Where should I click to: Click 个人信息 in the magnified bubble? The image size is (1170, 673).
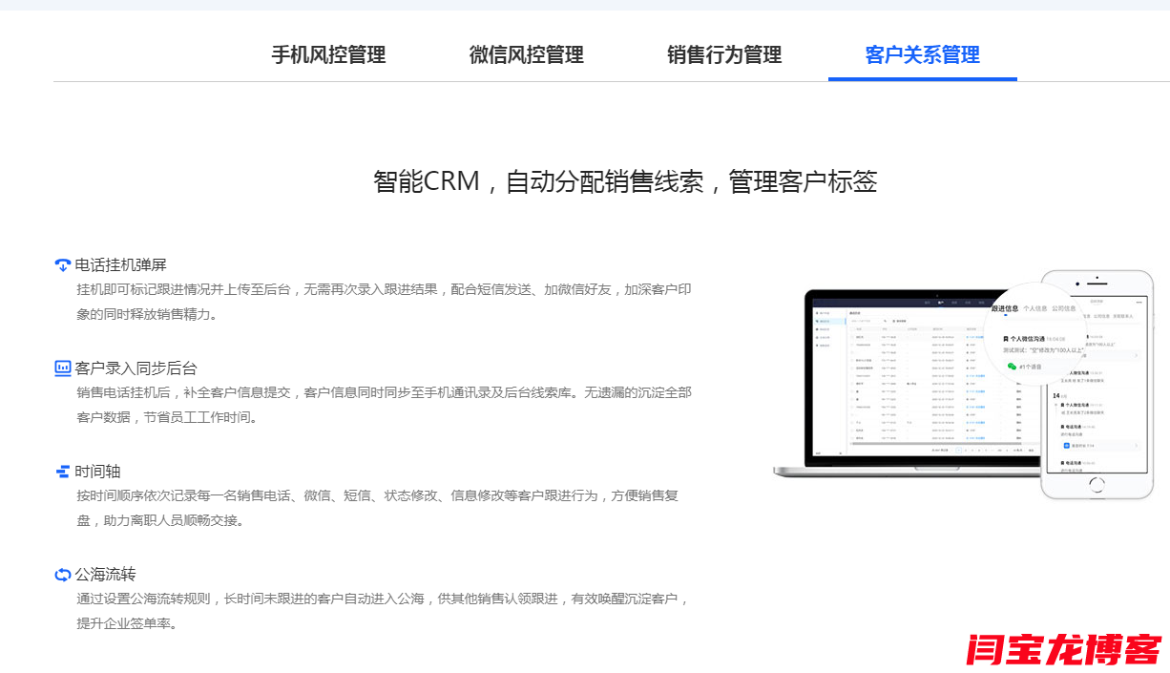point(1034,309)
